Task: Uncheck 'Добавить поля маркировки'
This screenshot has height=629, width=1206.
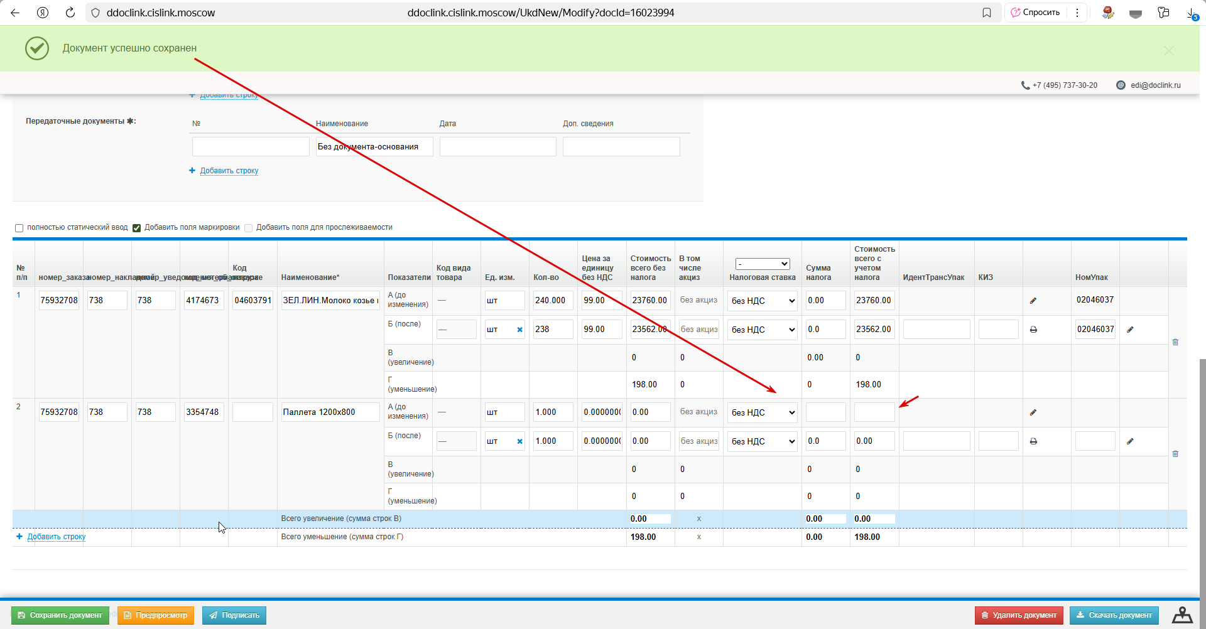Action: click(x=136, y=228)
